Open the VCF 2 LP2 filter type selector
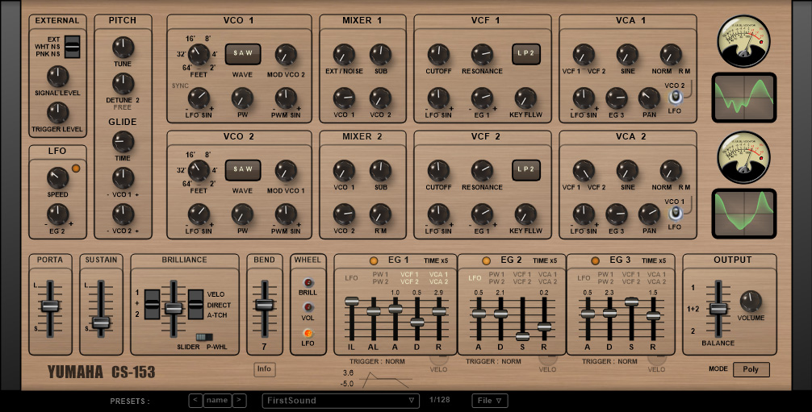The width and height of the screenshot is (812, 412). (525, 170)
